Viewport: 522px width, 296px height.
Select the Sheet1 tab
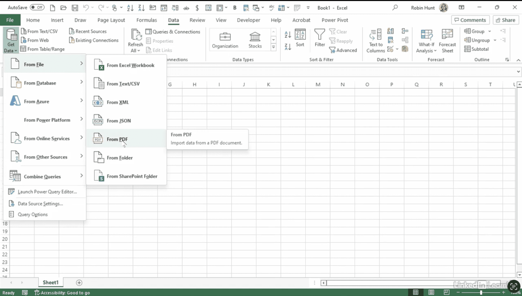pos(51,282)
